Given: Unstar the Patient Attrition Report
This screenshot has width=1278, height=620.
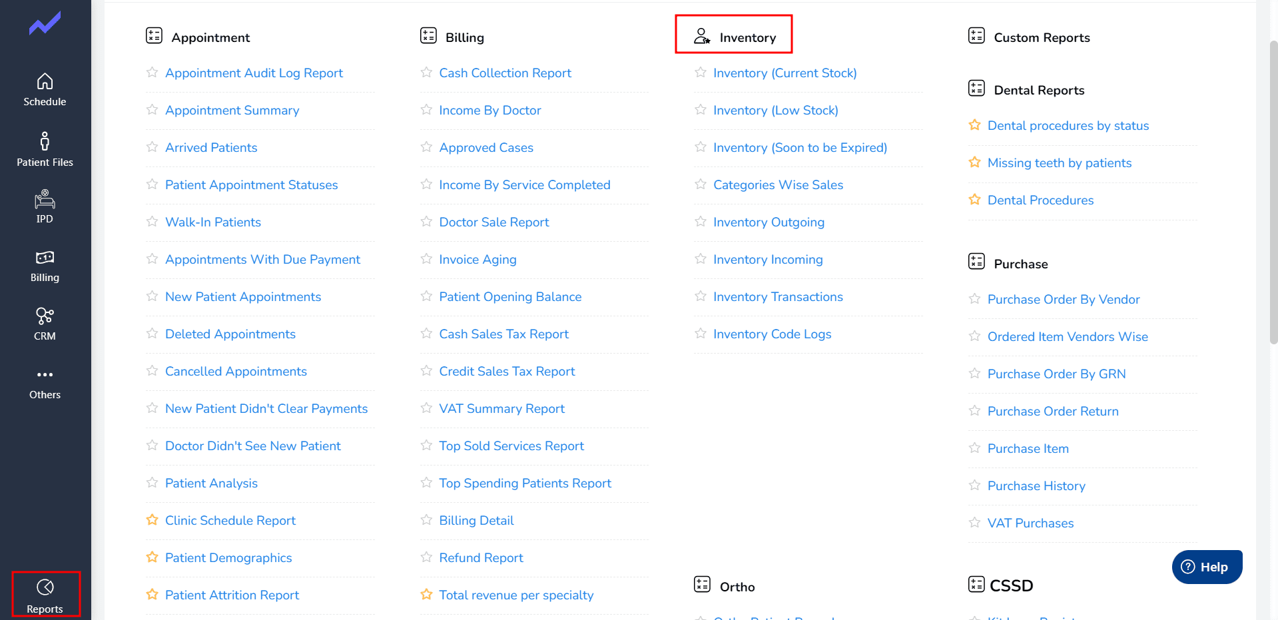Looking at the screenshot, I should click(152, 594).
